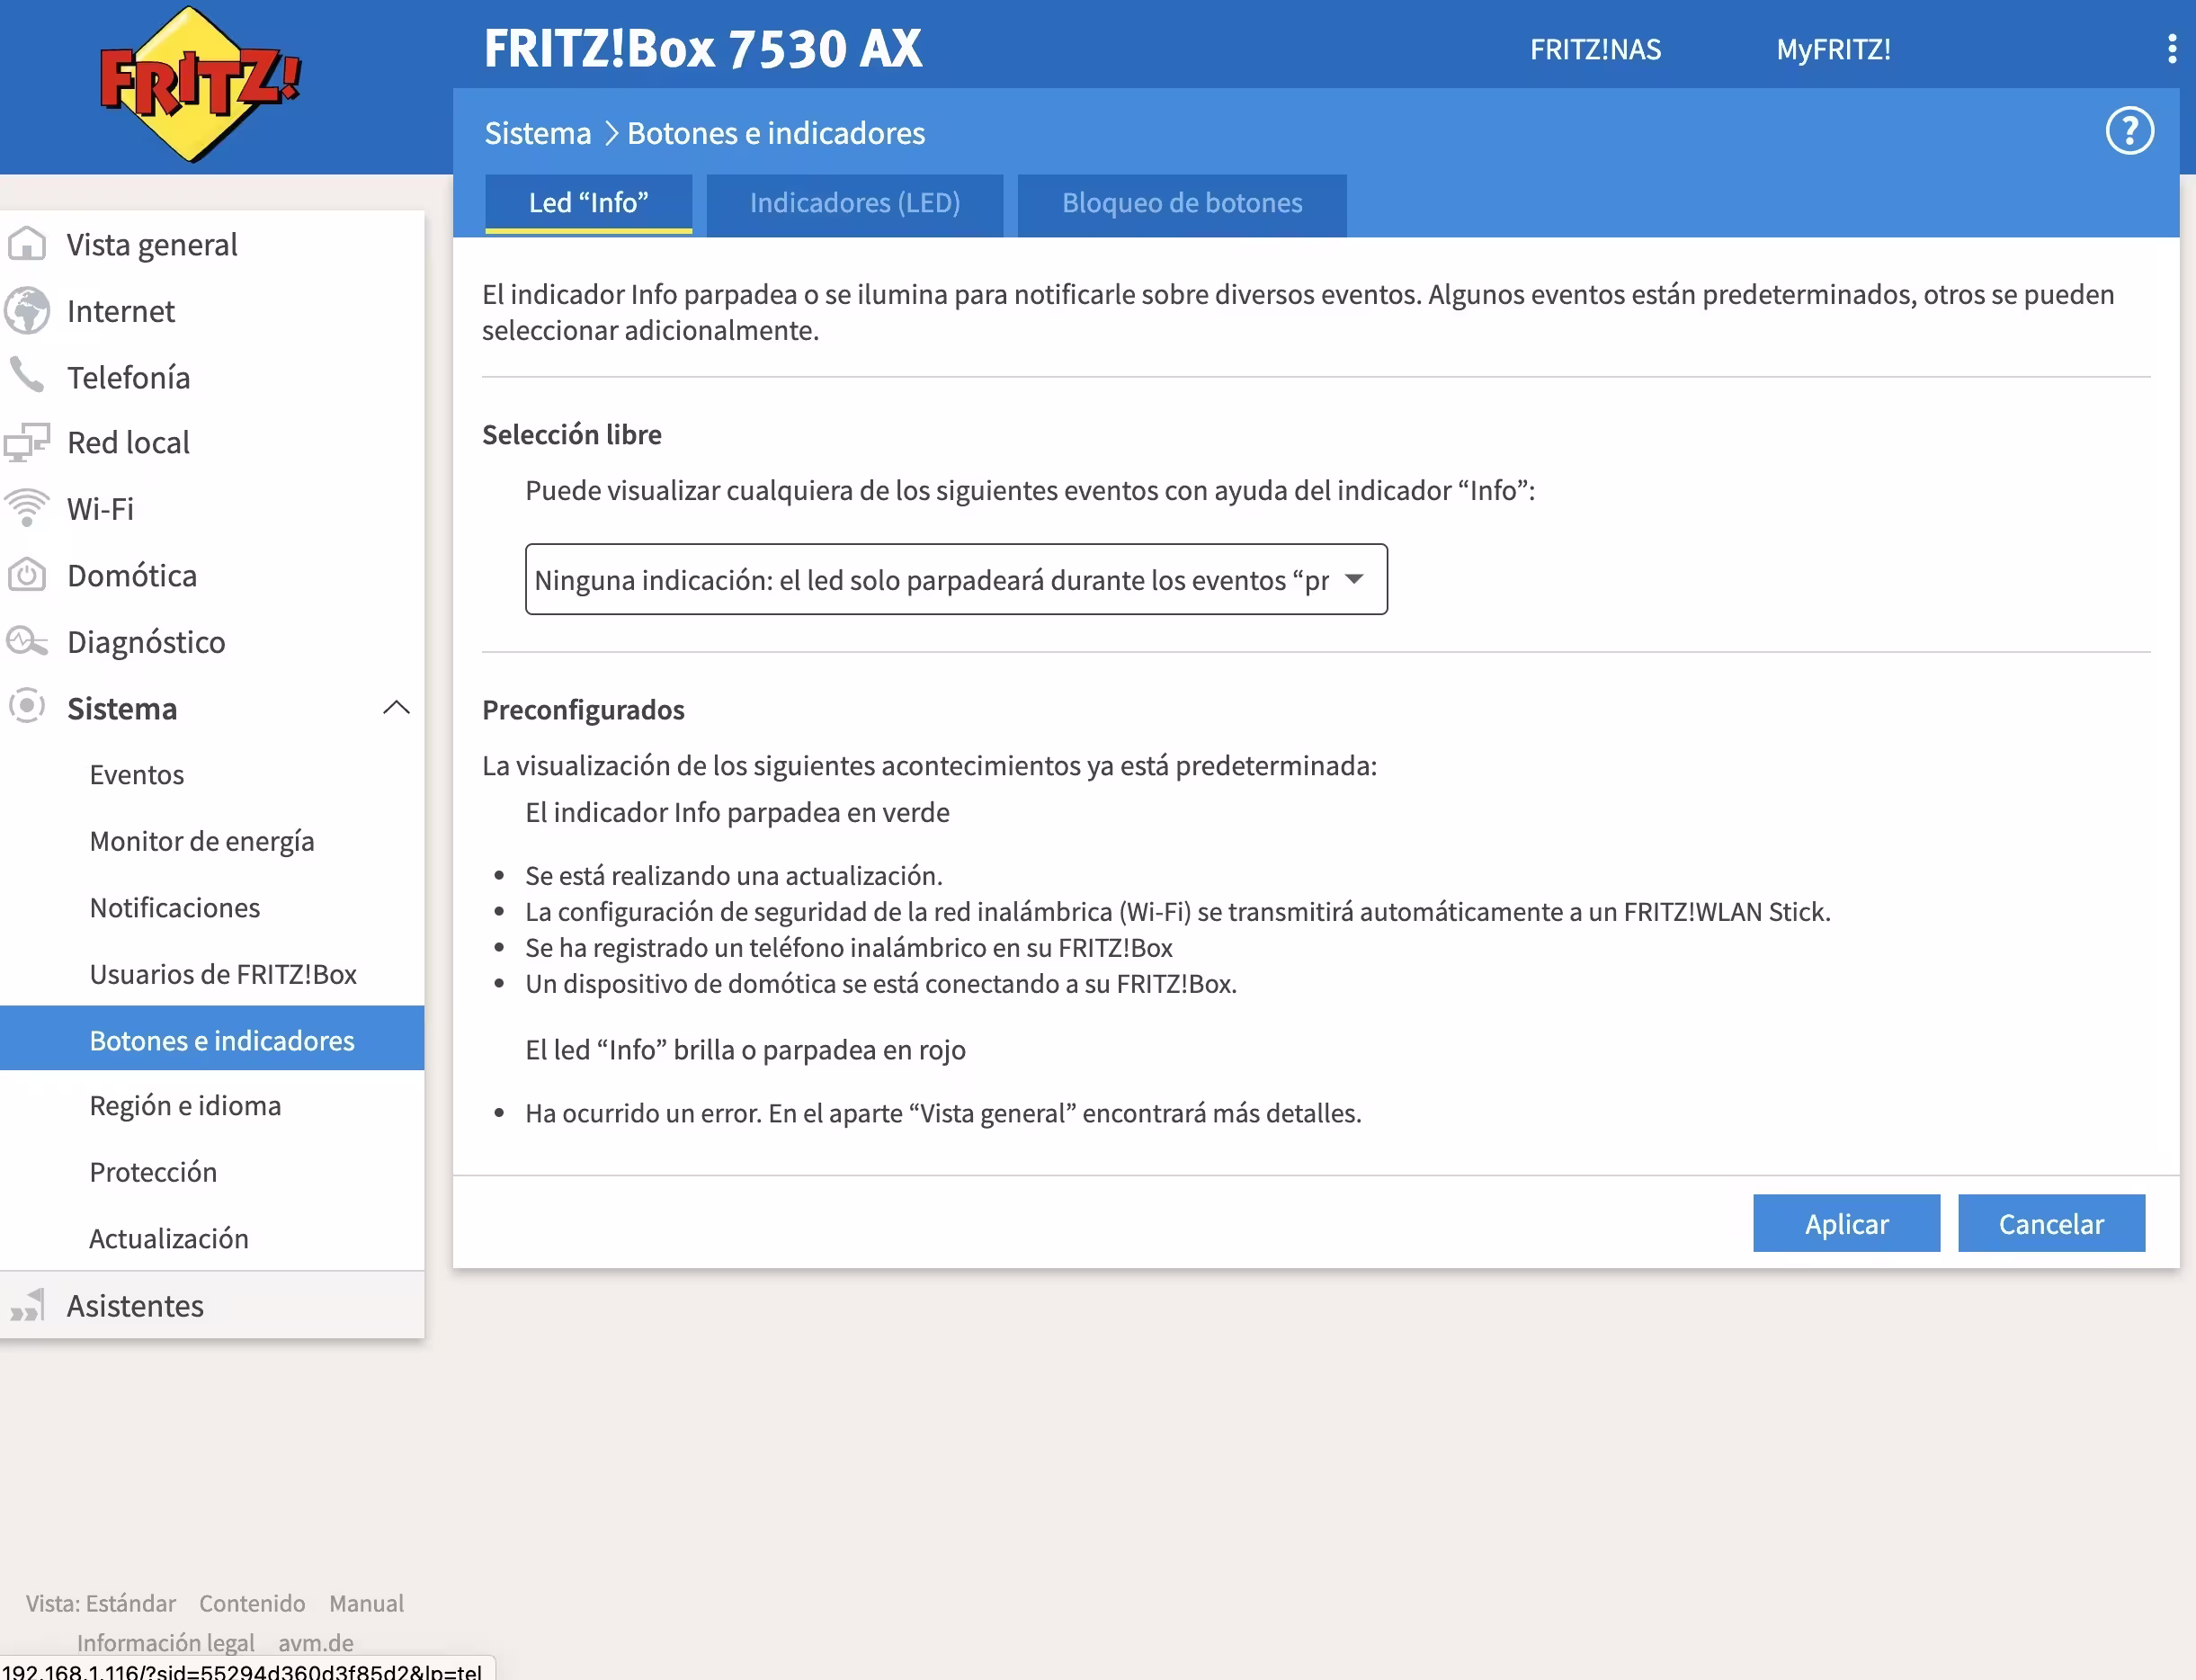Open the Telefonía menu entry

point(128,377)
